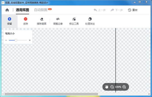Undo with the 上一步 button
Screen dimensions: 152x97
coord(100,10)
